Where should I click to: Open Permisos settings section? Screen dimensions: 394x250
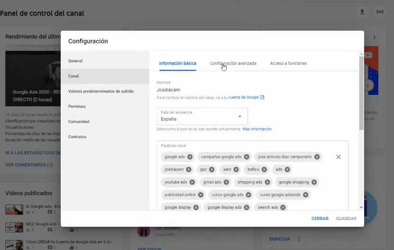[x=105, y=106]
